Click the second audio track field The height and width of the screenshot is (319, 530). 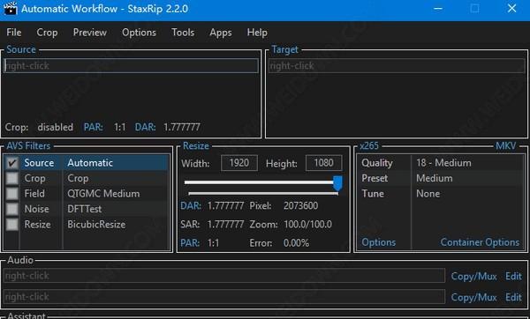tap(224, 296)
